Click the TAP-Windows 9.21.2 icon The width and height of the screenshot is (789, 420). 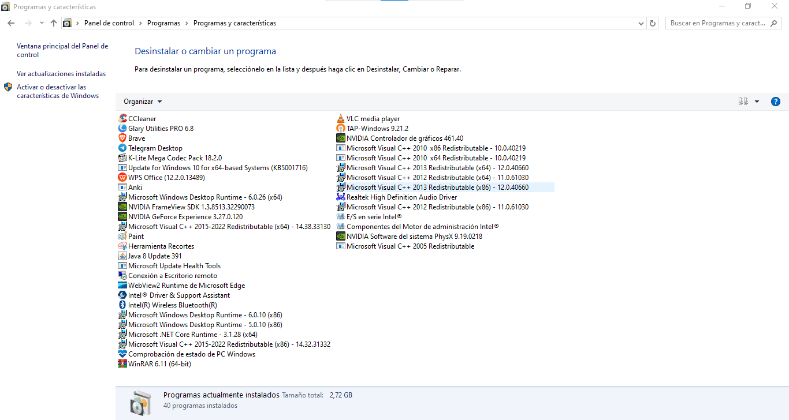pyautogui.click(x=341, y=129)
